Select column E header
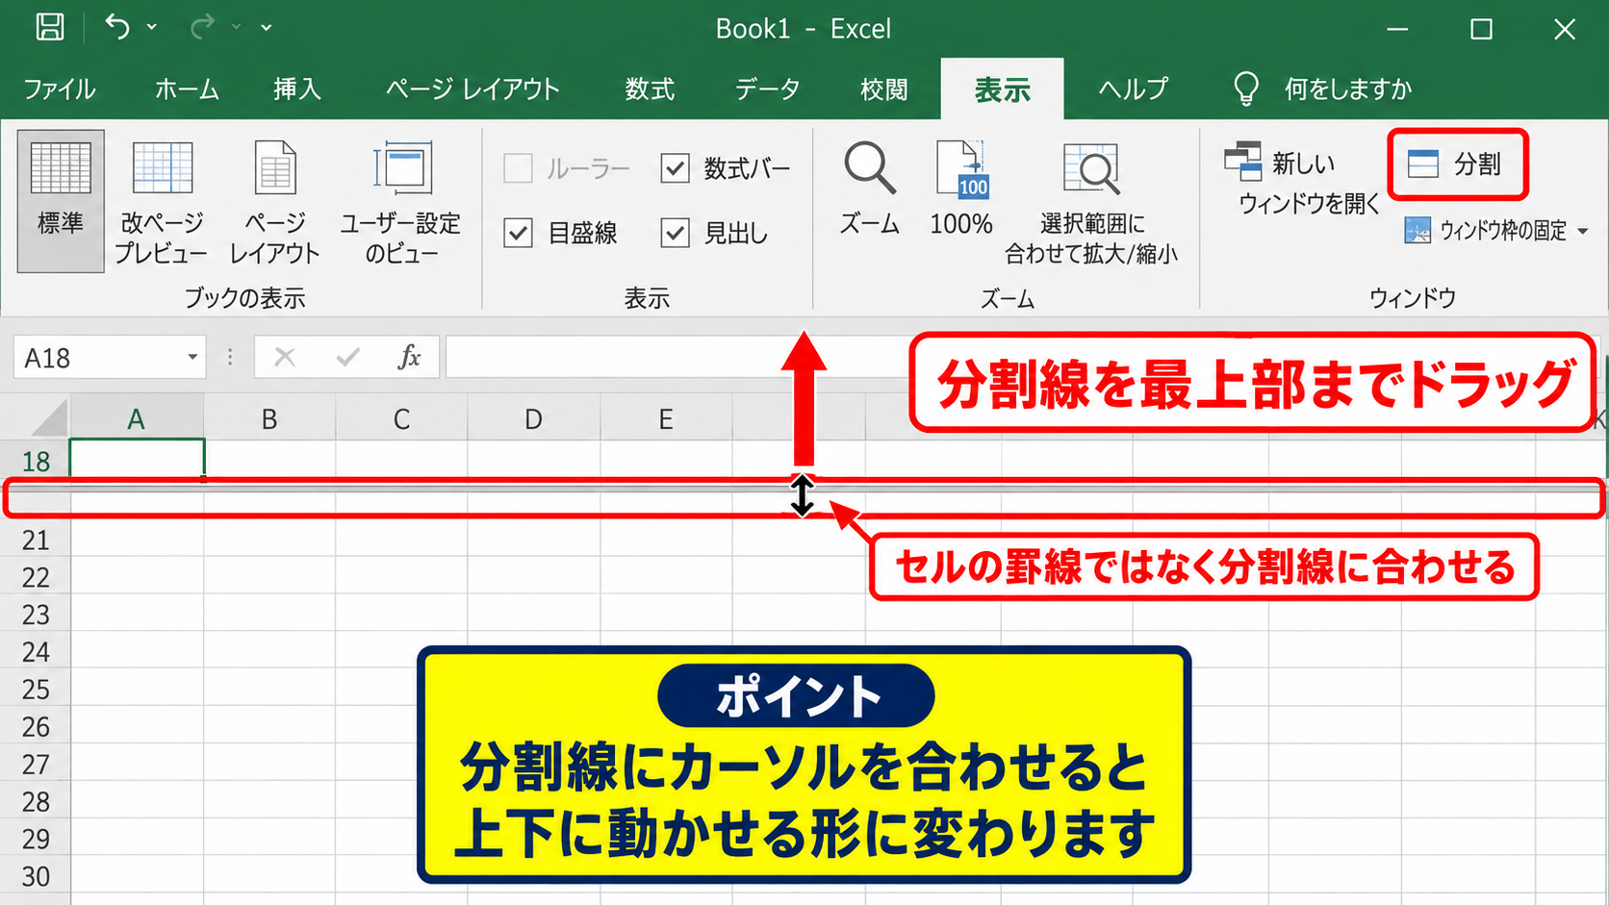 [x=666, y=419]
